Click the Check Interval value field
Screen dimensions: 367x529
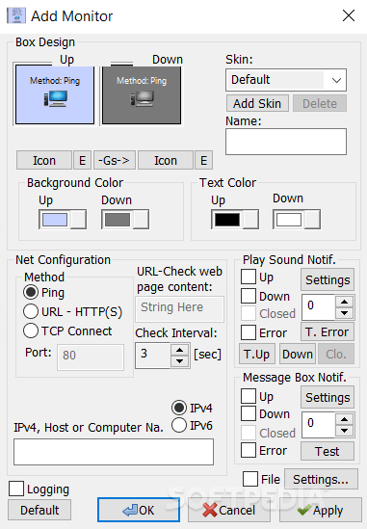click(x=153, y=356)
